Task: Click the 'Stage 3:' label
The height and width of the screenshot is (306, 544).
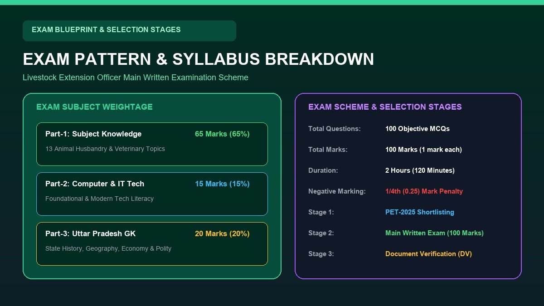Action: point(321,254)
